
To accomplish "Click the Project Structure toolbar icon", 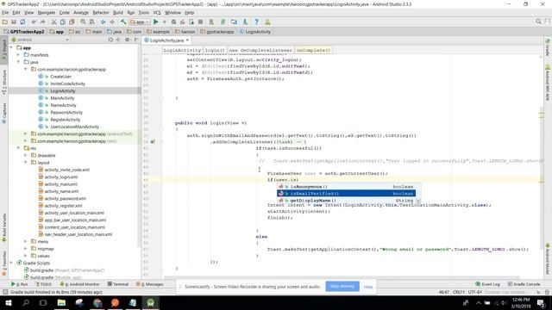I will coord(234,22).
